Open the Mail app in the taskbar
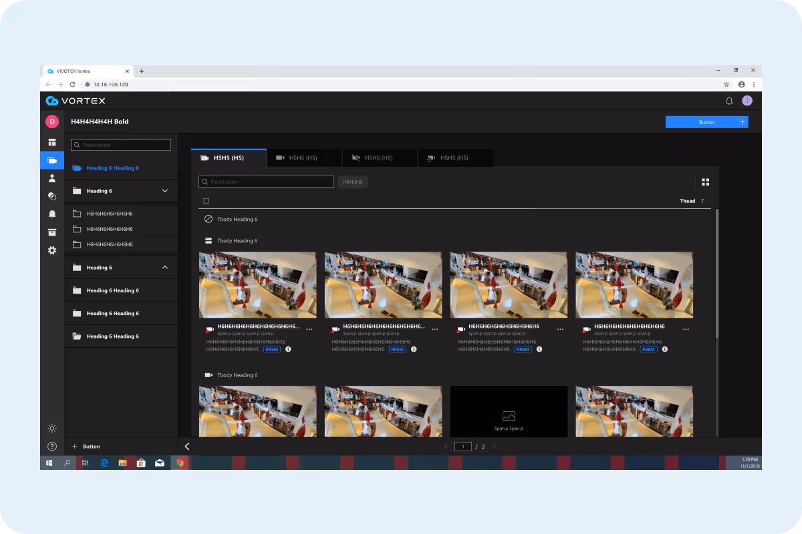 pyautogui.click(x=159, y=463)
